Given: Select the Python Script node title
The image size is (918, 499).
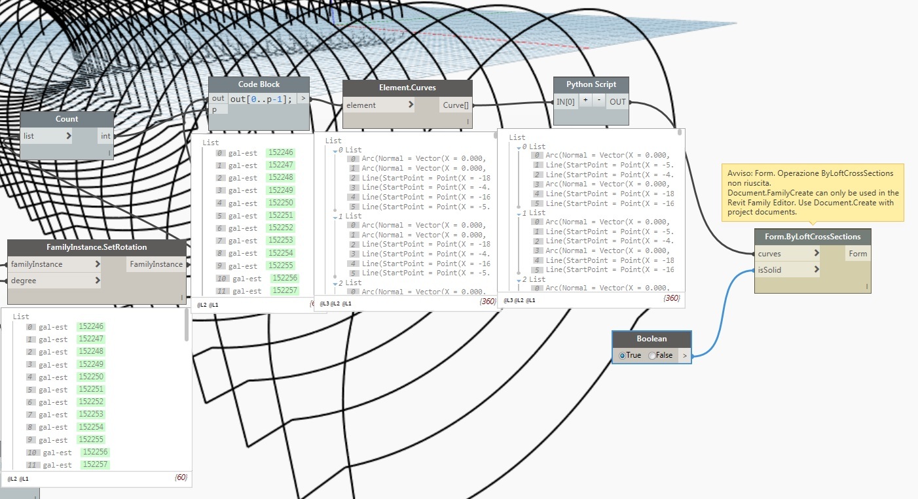Looking at the screenshot, I should (x=591, y=84).
